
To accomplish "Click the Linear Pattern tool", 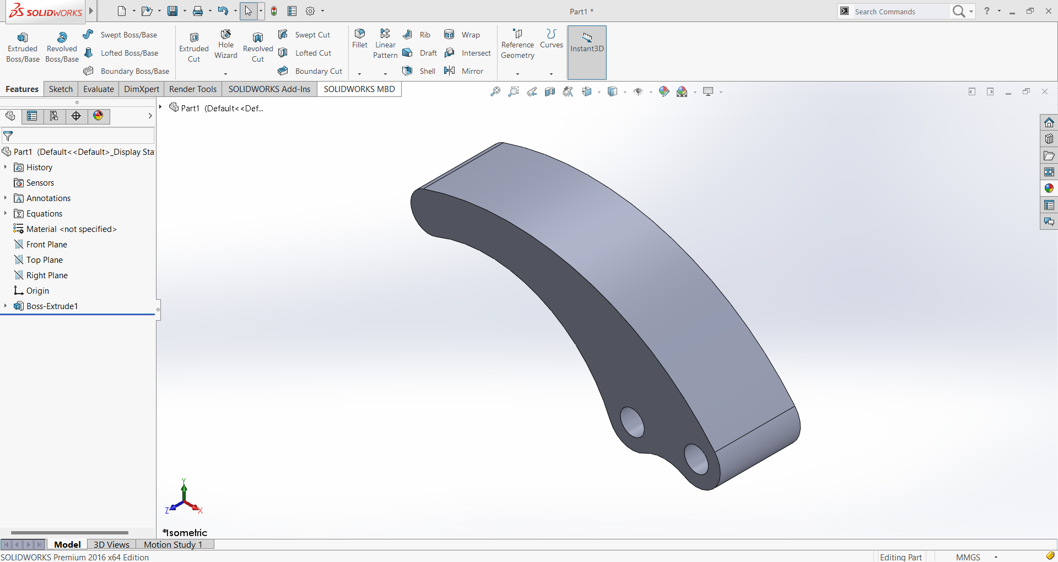I will (x=385, y=44).
